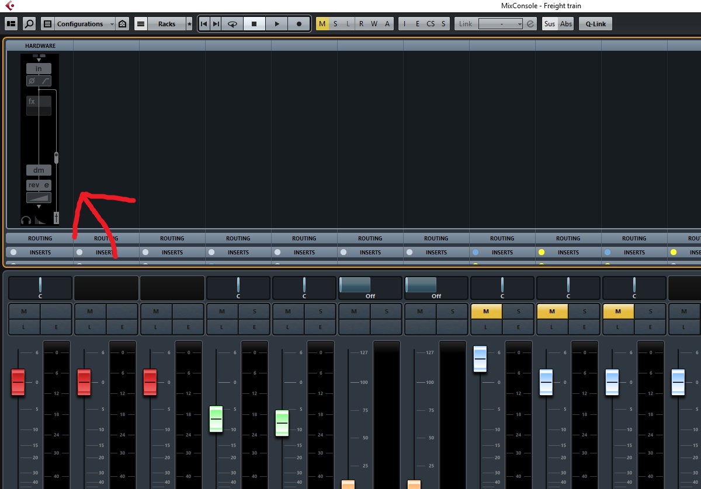Open the channel type filter icon
701x489 pixels.
[48, 24]
